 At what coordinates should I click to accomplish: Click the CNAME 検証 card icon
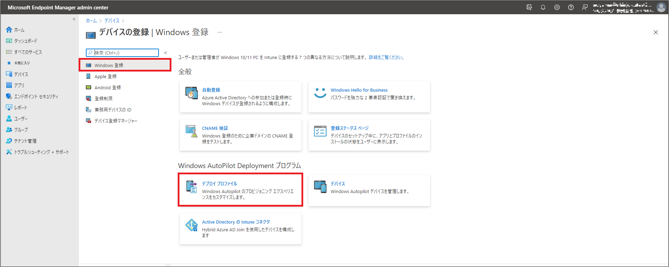pyautogui.click(x=192, y=131)
